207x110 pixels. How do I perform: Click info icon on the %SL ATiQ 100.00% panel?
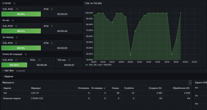16,60
